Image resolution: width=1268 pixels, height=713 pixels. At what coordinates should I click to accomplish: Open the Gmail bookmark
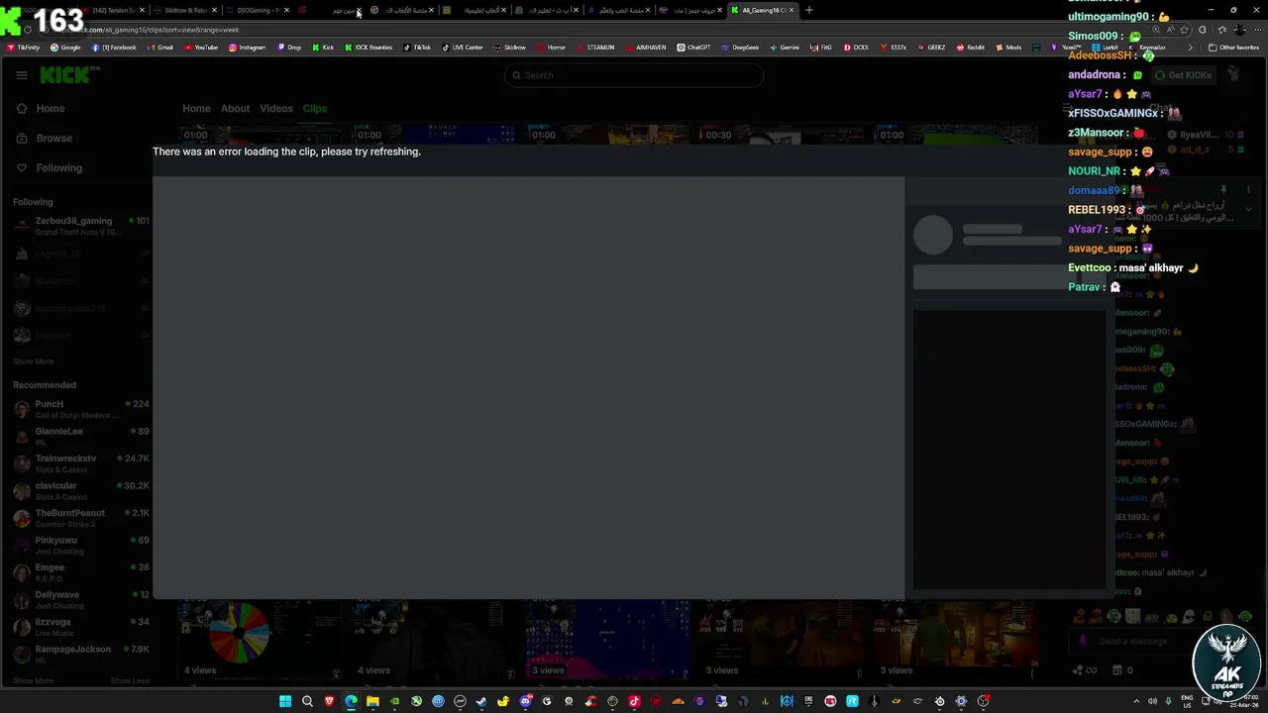point(160,48)
